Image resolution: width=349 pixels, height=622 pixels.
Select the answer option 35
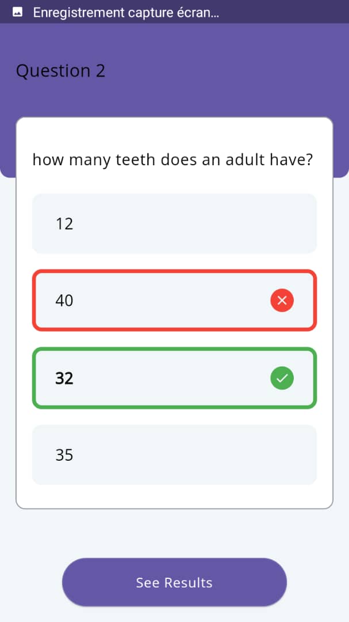coord(174,454)
